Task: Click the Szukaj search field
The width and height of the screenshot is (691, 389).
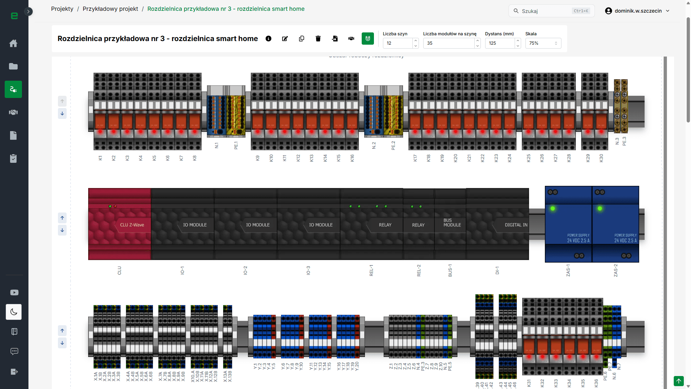Action: pos(551,11)
